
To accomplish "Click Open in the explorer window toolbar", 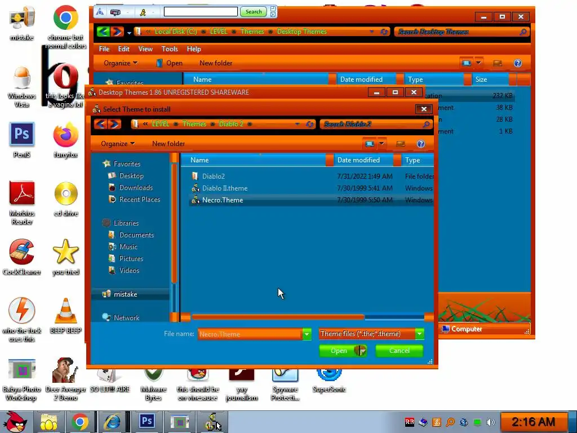I will tap(170, 63).
